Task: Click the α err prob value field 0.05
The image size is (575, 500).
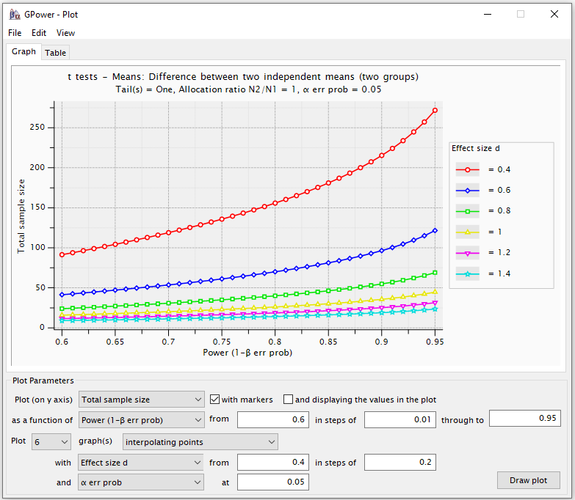Action: 273,482
